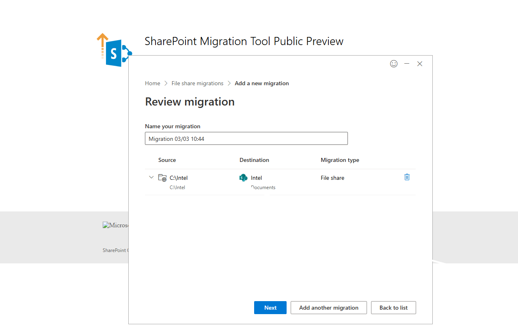Viewport: 518px width, 334px height.
Task: Delete the C:\Intel migration with trash icon
Action: (407, 177)
